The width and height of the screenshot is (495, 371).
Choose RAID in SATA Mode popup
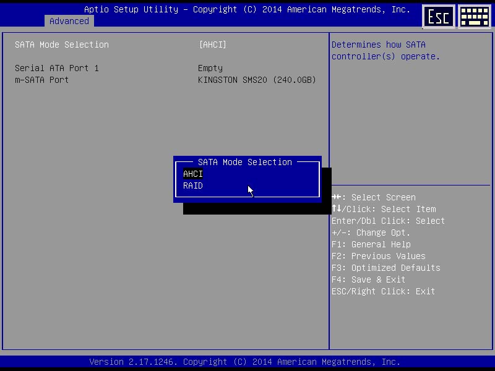point(193,185)
